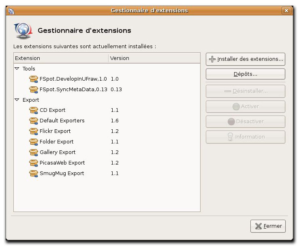Image resolution: width=299 pixels, height=246 pixels.
Task: Click the FSpot.SyncMetaData package icon
Action: 34,90
